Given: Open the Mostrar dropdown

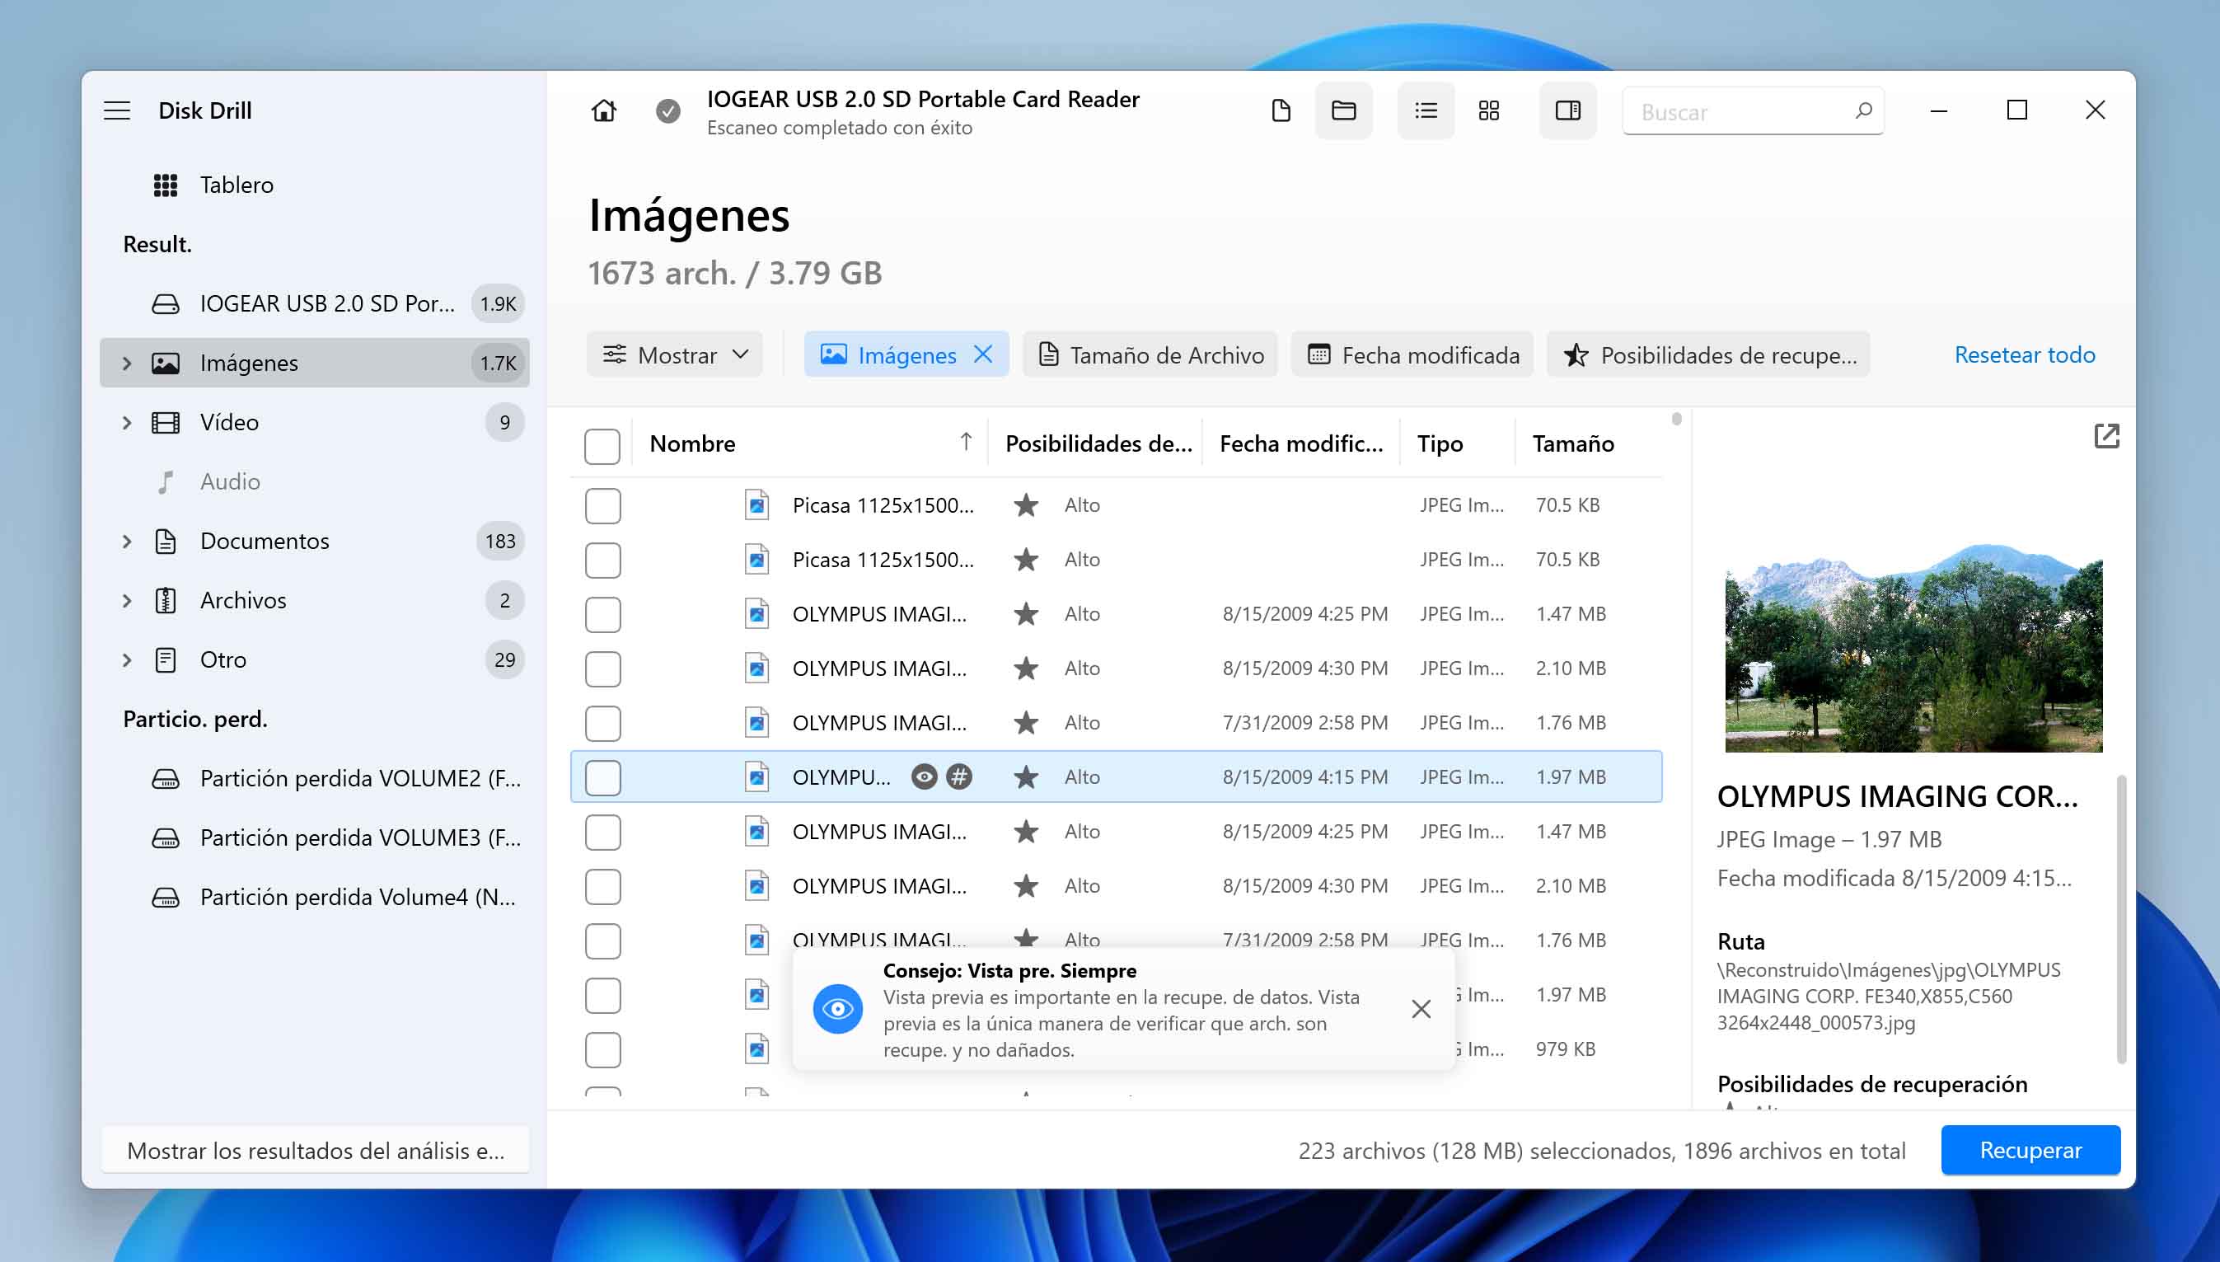Looking at the screenshot, I should click(674, 354).
